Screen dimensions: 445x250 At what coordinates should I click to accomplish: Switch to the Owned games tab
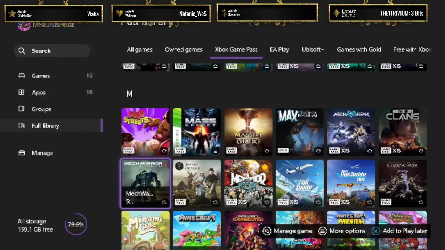184,50
